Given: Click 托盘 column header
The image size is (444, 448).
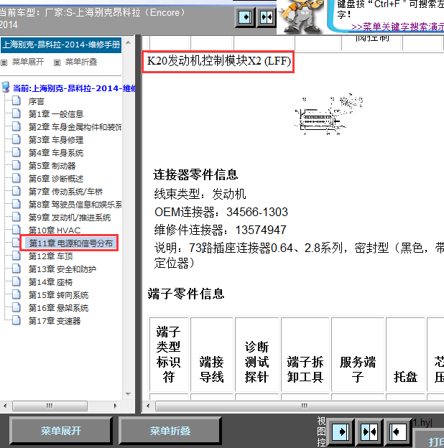Looking at the screenshot, I should 405,354.
